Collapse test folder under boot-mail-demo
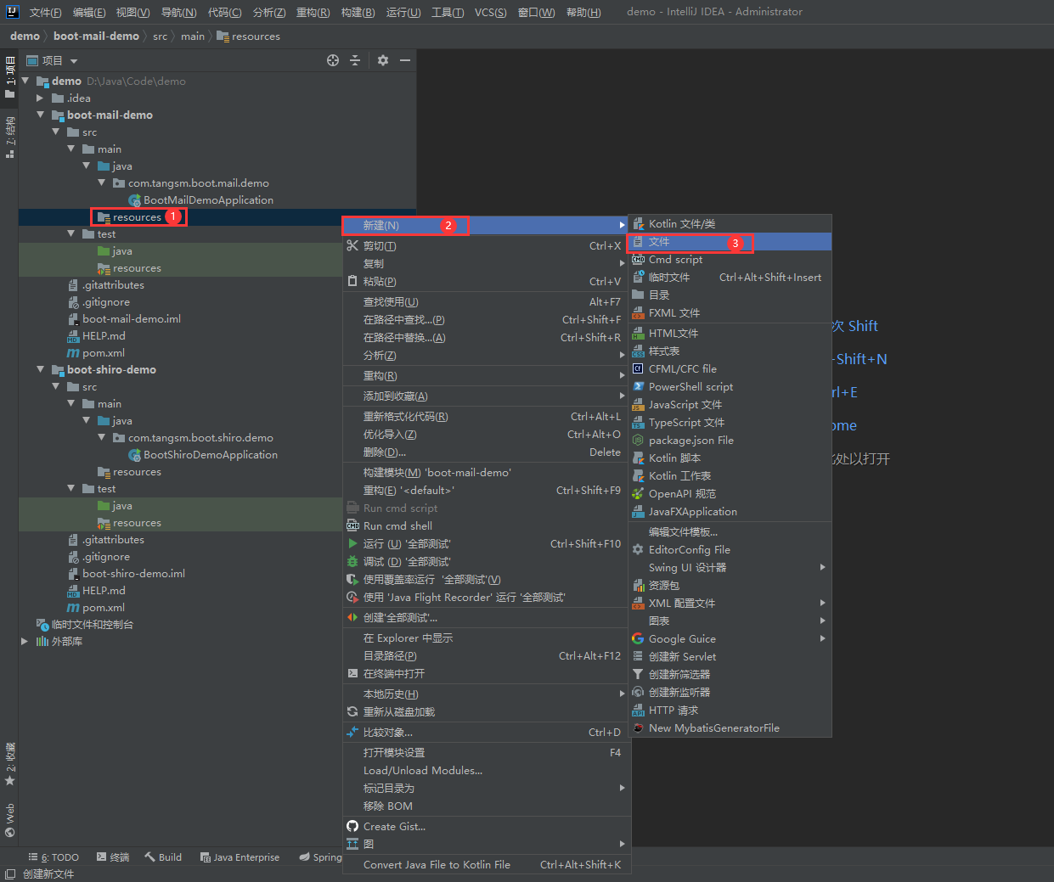This screenshot has width=1054, height=882. [x=70, y=233]
